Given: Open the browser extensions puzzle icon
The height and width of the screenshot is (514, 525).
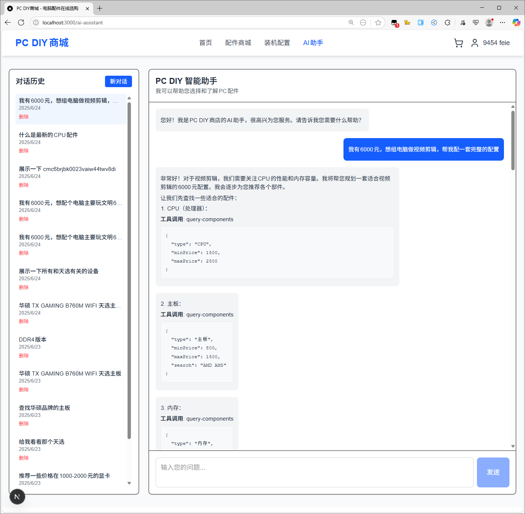Looking at the screenshot, I should [x=447, y=23].
